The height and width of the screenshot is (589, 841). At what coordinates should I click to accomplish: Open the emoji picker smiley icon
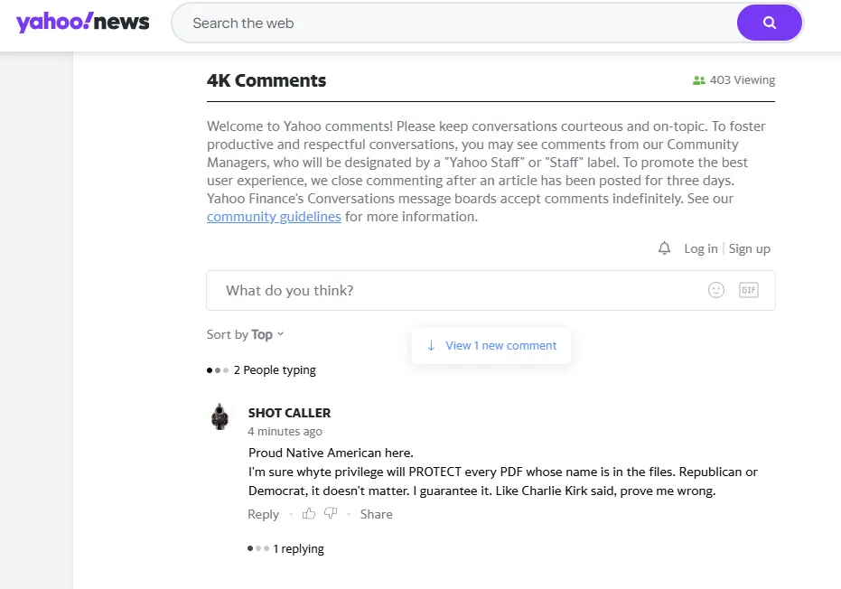pos(716,290)
